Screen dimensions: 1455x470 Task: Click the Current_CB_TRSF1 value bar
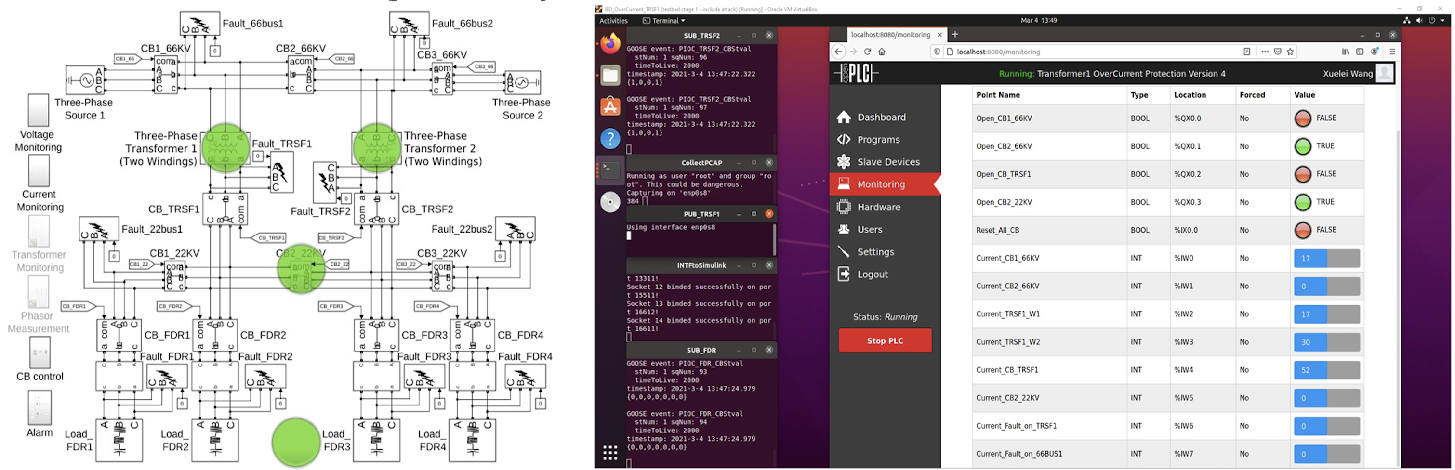click(x=1326, y=370)
